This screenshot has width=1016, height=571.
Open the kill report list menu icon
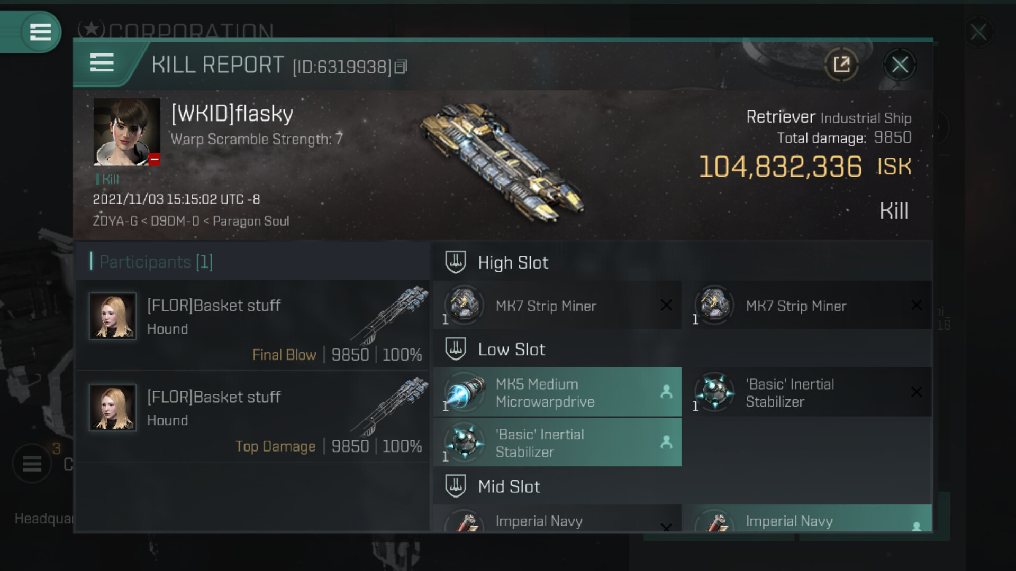pos(102,63)
